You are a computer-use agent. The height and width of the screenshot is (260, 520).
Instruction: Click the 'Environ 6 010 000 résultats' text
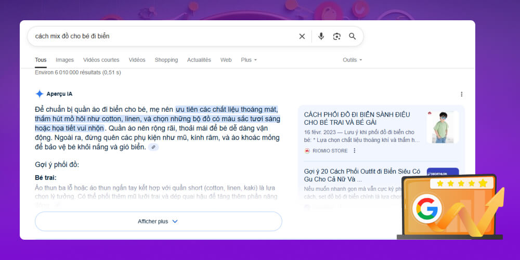pos(77,72)
